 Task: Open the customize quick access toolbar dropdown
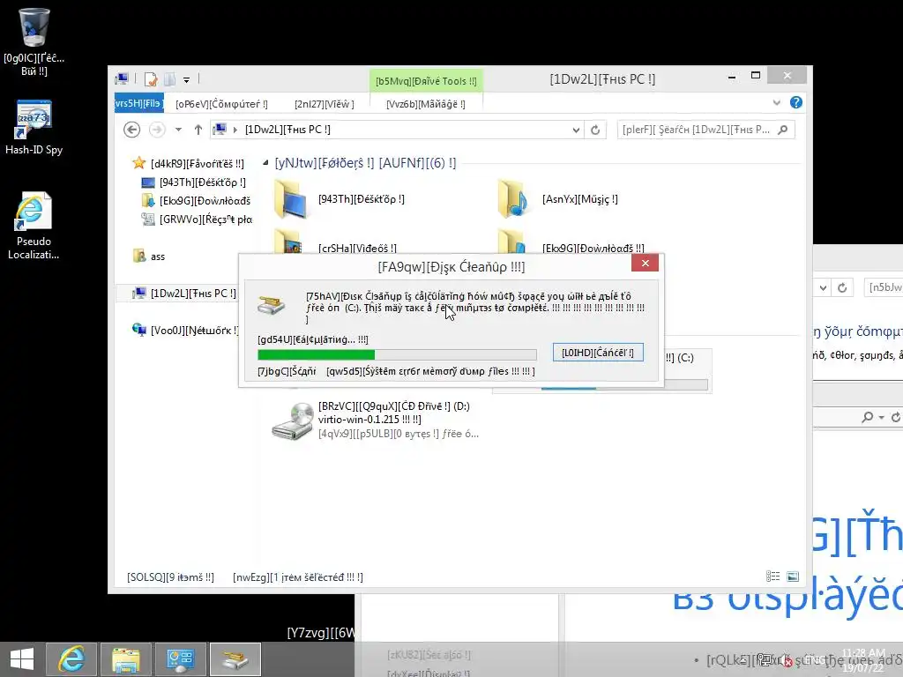coord(187,80)
